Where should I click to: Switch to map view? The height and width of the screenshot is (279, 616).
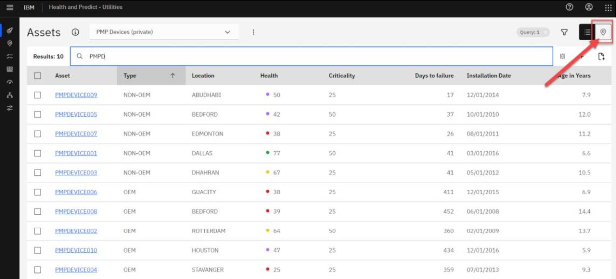coord(603,32)
